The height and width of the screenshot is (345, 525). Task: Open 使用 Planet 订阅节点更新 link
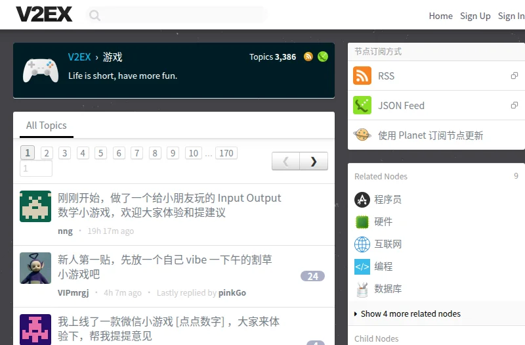click(x=430, y=135)
